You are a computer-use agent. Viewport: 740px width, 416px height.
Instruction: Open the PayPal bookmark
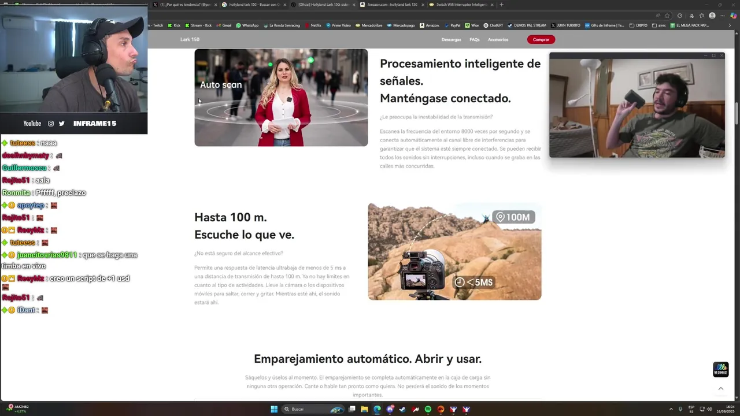452,25
